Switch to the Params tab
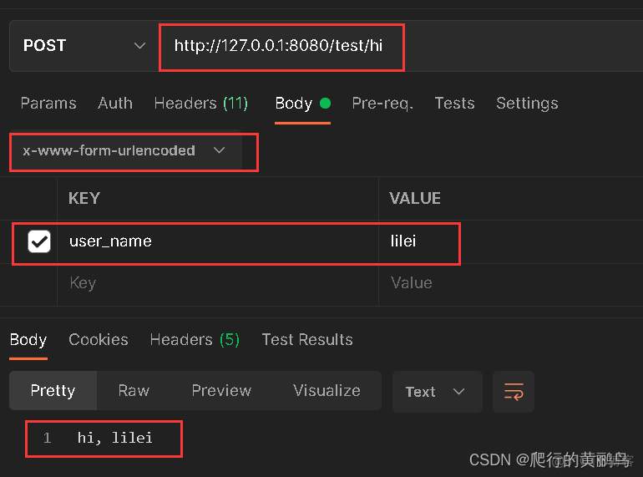Viewport: 643px width, 477px height. [x=48, y=104]
